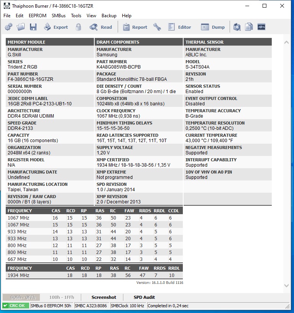Viewport: 294px width, 313px height.
Task: Click the Screenshot button
Action: [x=103, y=297]
